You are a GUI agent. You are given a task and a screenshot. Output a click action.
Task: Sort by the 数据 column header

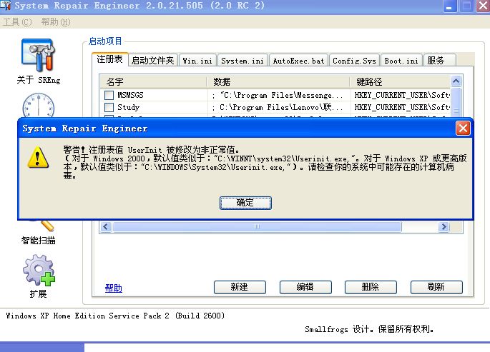click(278, 81)
